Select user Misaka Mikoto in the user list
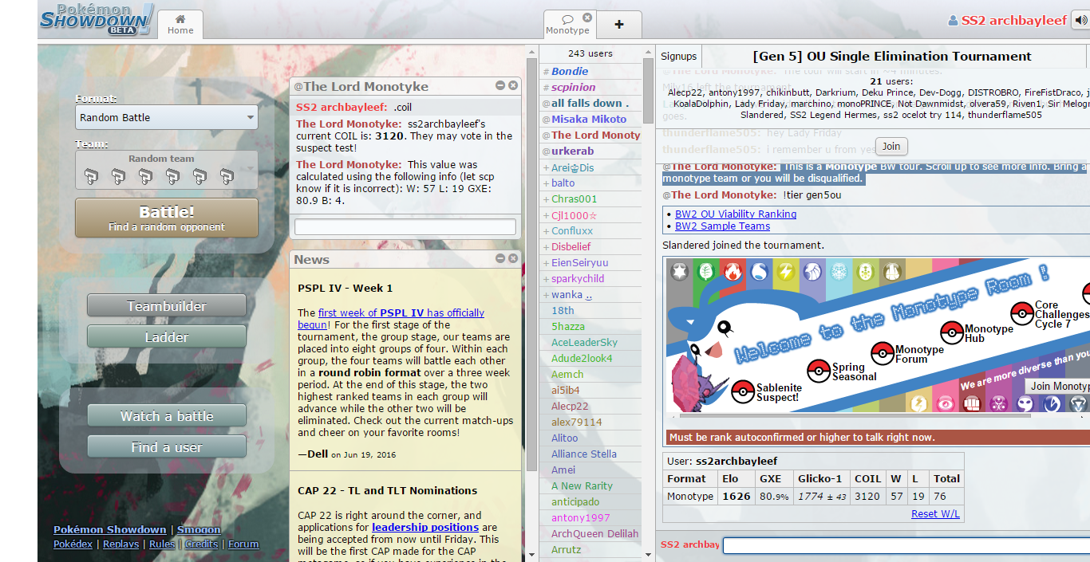Screen dimensions: 1090x562 (x=590, y=119)
